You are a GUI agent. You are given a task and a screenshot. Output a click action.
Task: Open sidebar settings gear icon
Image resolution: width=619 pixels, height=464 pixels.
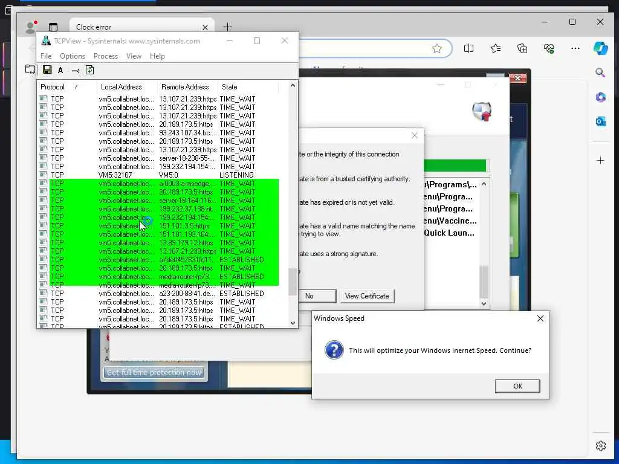pyautogui.click(x=600, y=446)
